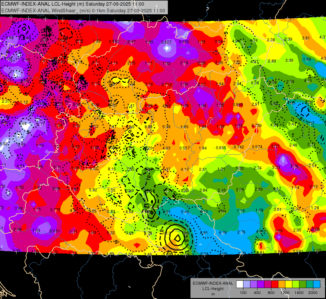Click the map value 5.77
The width and height of the screenshot is (326, 299).
click(41, 124)
